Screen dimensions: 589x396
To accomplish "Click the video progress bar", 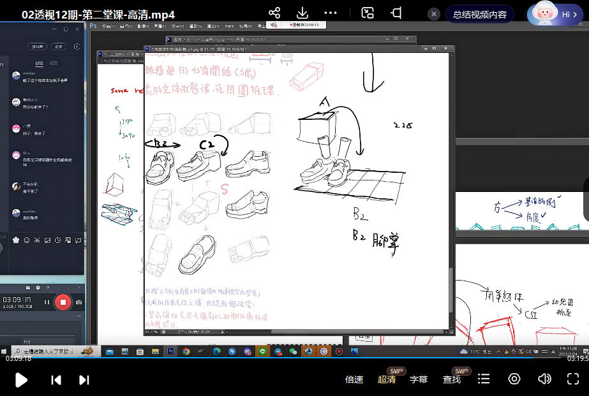I will [x=294, y=358].
